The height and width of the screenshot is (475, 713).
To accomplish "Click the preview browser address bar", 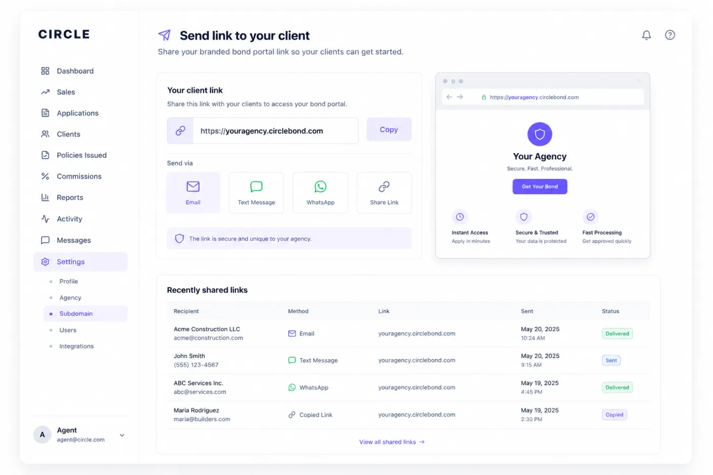I will click(543, 97).
